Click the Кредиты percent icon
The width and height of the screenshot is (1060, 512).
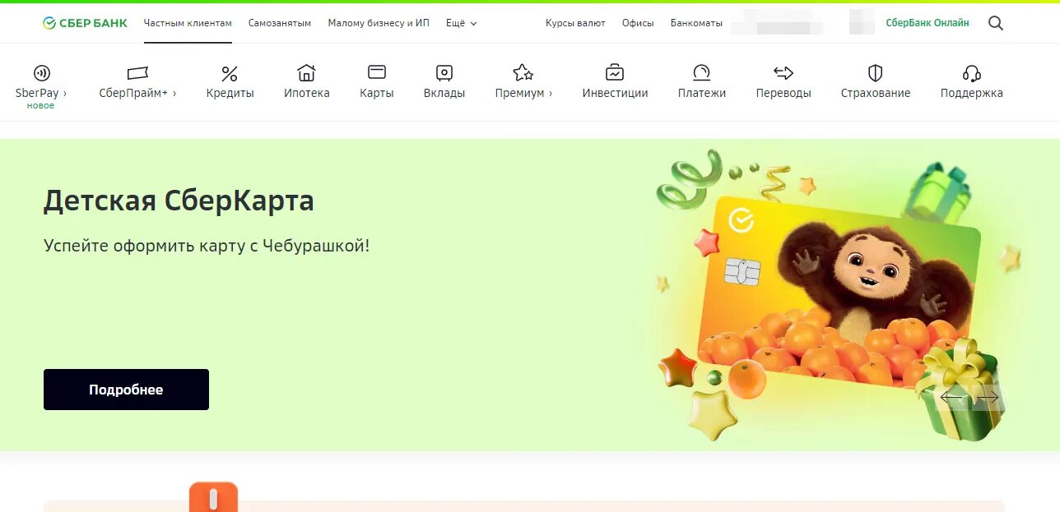[230, 73]
